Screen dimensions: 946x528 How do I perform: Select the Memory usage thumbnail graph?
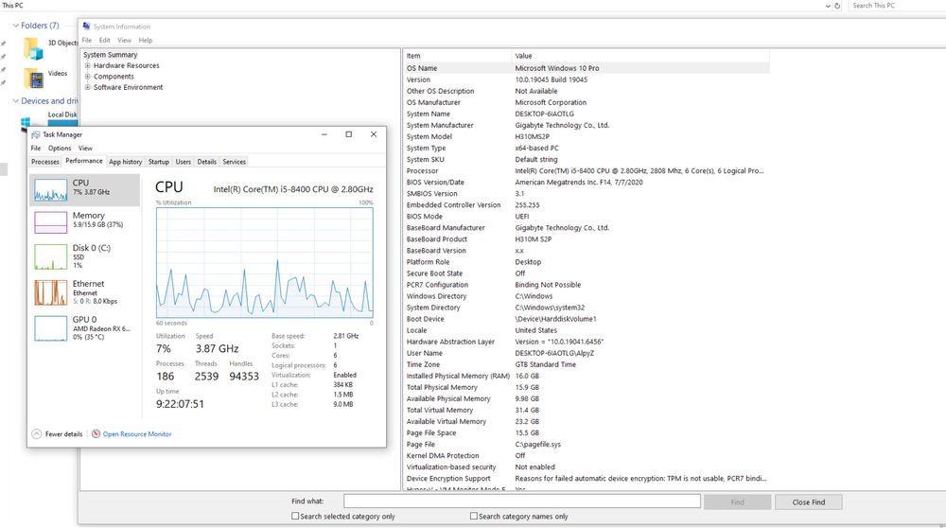coord(51,222)
